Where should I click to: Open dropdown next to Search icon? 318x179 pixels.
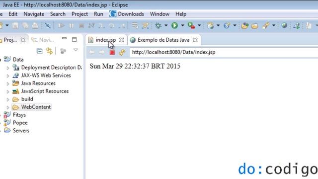click(274, 25)
